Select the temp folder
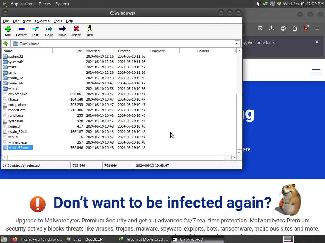Screen dimensions: 325x243 click(x=12, y=72)
